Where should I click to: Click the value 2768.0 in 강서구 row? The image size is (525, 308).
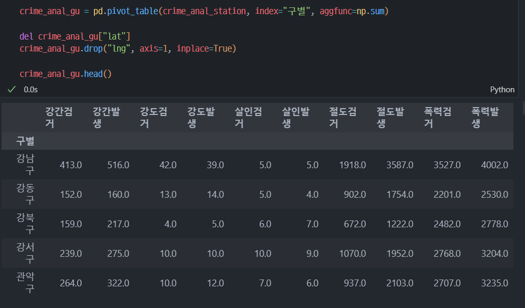(x=447, y=254)
